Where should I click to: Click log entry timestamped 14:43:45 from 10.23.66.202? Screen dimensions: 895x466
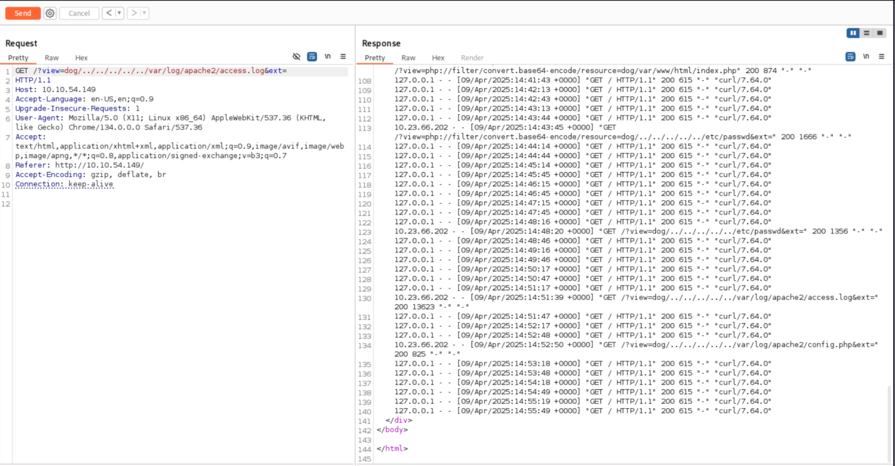click(x=623, y=132)
